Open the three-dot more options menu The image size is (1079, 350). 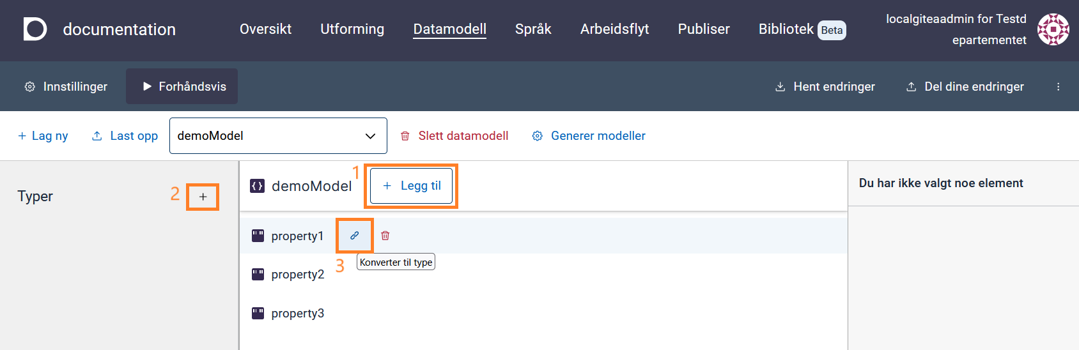click(x=1058, y=86)
